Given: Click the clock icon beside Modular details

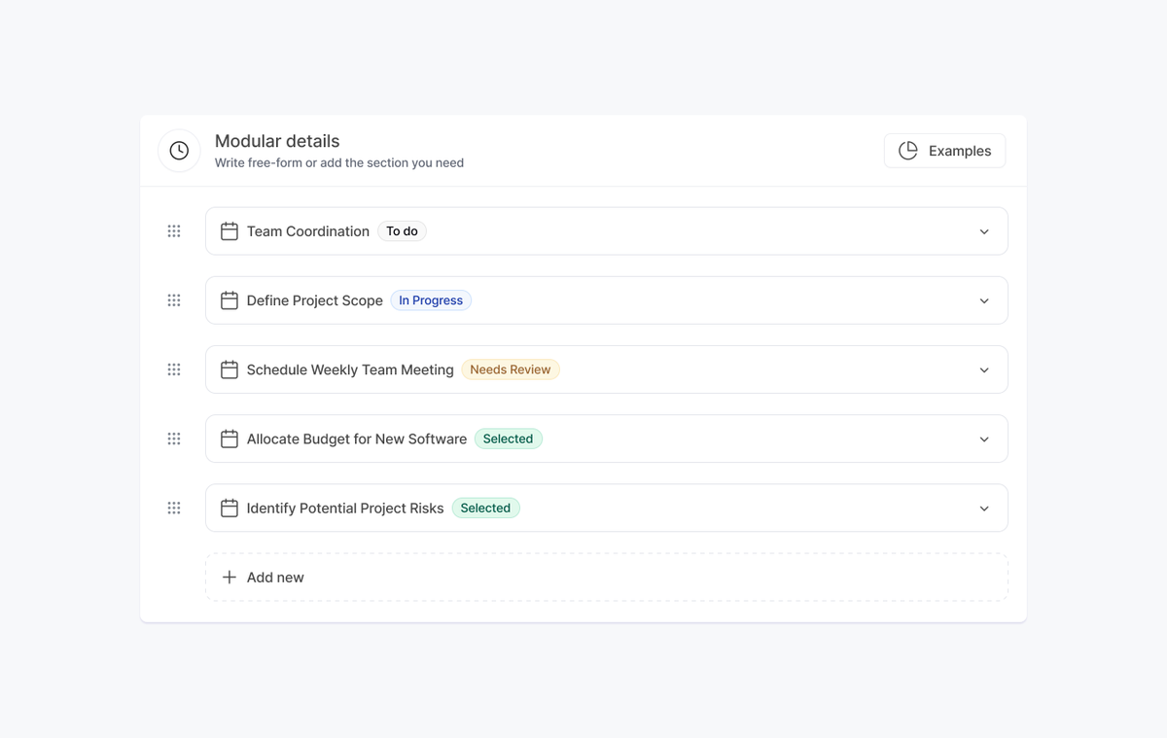Looking at the screenshot, I should click(179, 151).
